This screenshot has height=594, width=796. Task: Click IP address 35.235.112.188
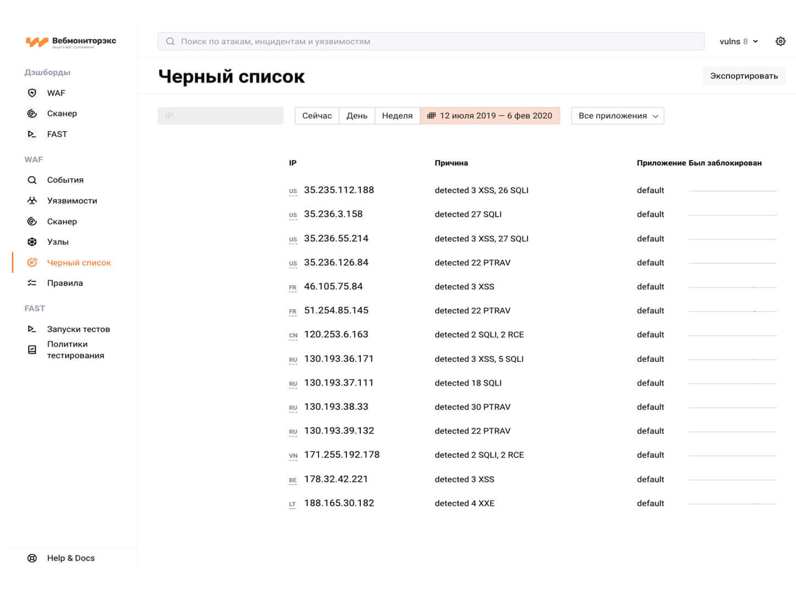(339, 190)
